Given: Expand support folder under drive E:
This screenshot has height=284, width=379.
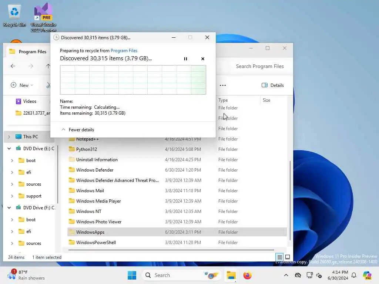Looking at the screenshot, I should 12,196.
